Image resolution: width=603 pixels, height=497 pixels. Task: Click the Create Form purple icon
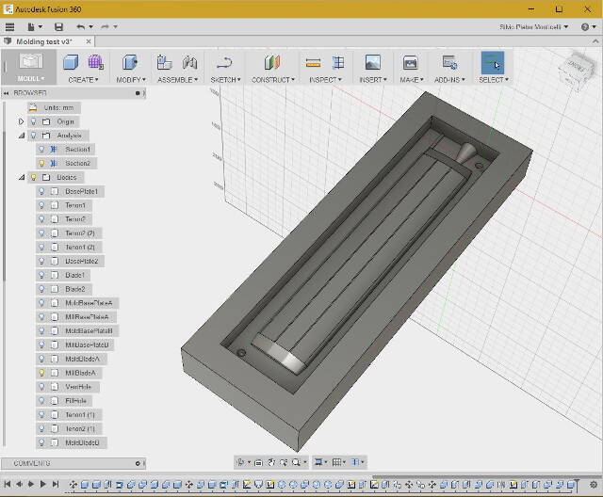pyautogui.click(x=95, y=62)
